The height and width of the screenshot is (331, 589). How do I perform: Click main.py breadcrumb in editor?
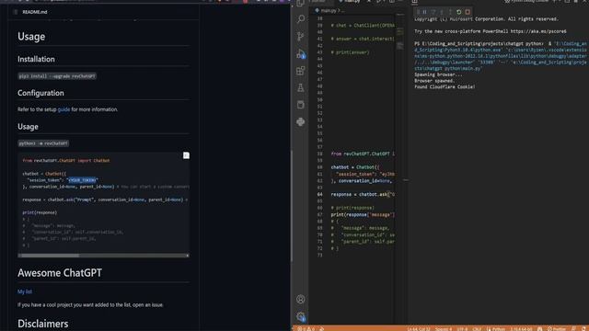tap(328, 11)
